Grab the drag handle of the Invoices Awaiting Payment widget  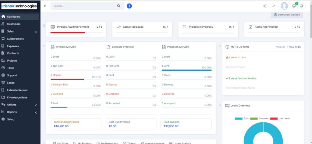(x=44, y=26)
